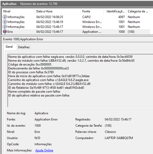Select the Geral tab
The width and height of the screenshot is (153, 154).
point(9,47)
